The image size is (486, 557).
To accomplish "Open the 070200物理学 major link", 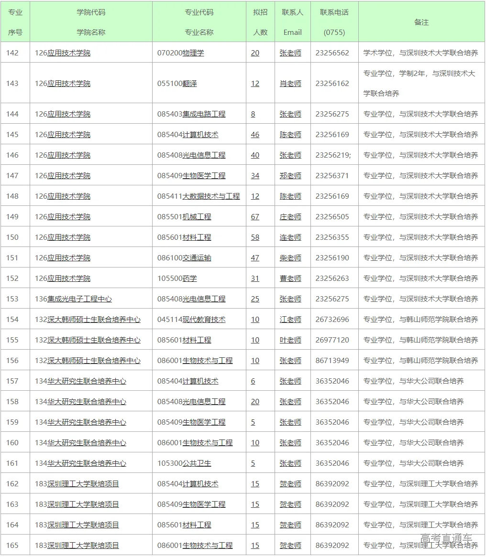I will (193, 53).
